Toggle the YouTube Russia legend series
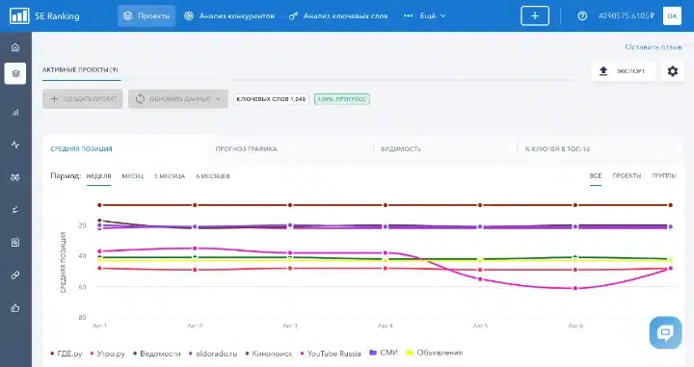The image size is (694, 367). [331, 354]
